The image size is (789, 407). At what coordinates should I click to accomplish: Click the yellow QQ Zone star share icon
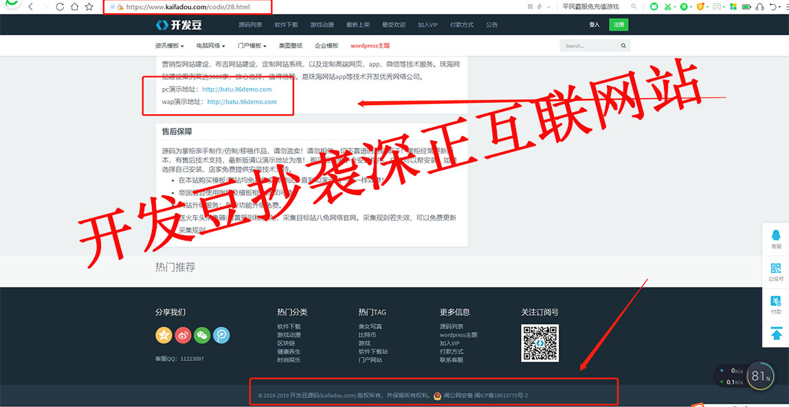(x=164, y=335)
